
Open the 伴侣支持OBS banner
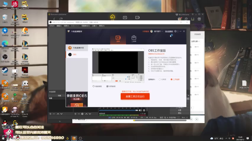77,99
